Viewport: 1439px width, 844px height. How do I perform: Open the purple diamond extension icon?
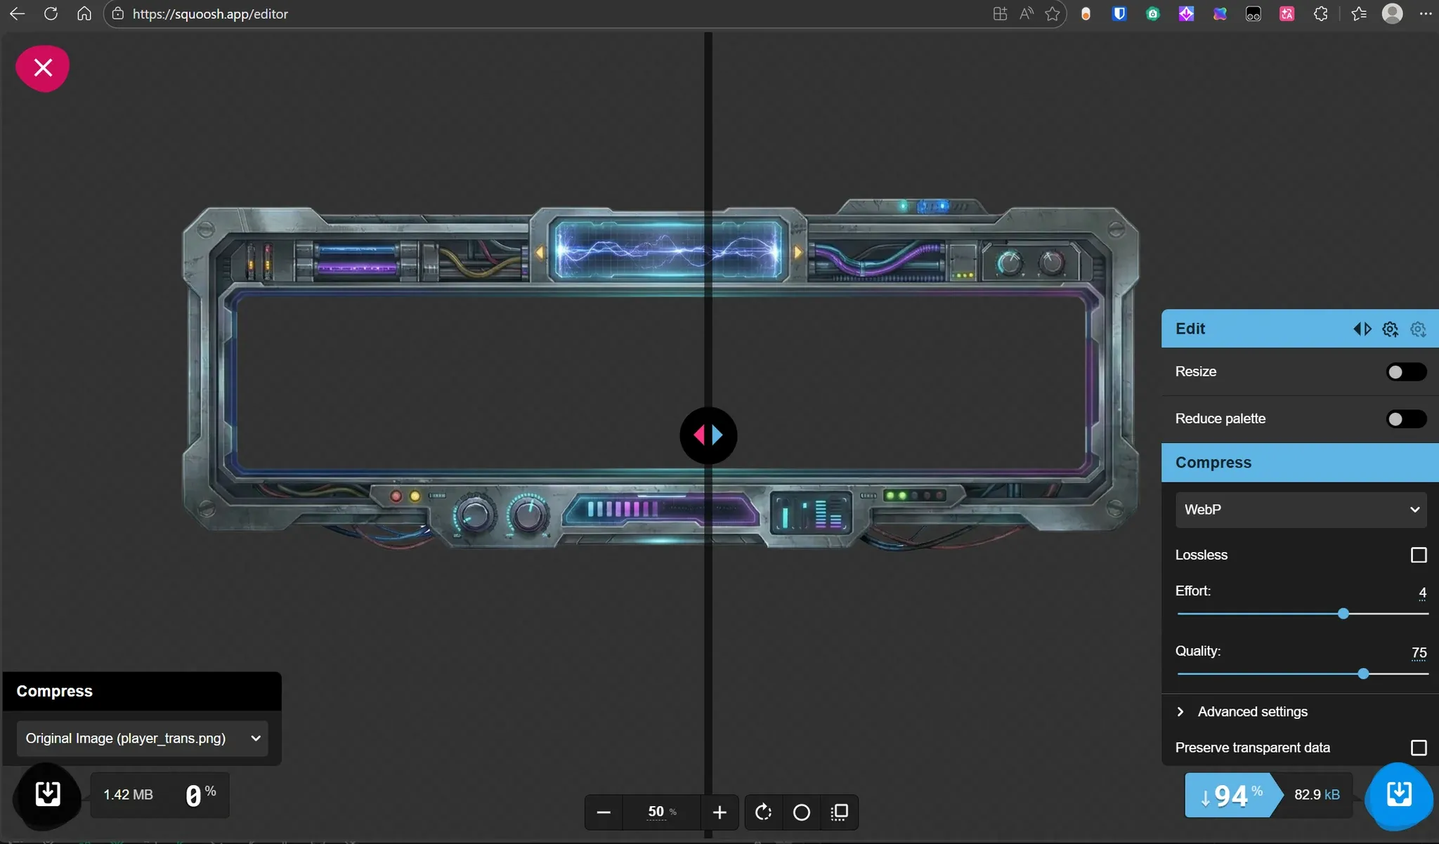1186,13
